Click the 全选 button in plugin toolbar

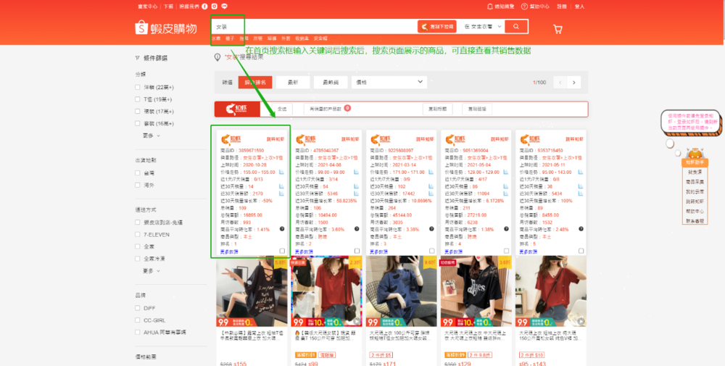[x=281, y=109]
